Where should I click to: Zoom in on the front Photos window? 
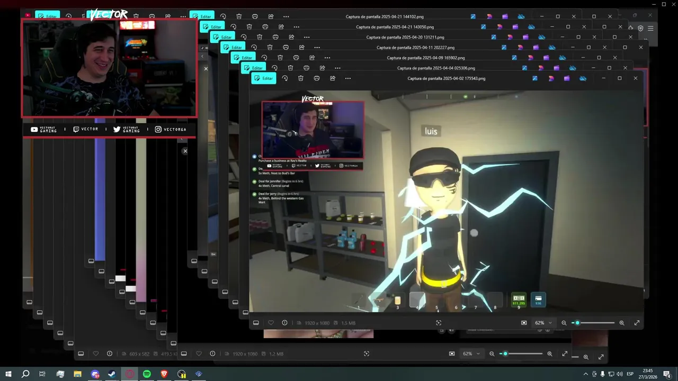(x=622, y=323)
